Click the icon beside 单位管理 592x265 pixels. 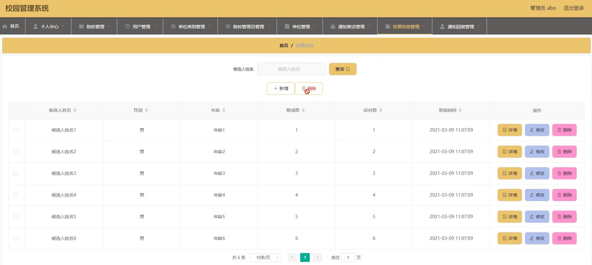[x=287, y=26]
